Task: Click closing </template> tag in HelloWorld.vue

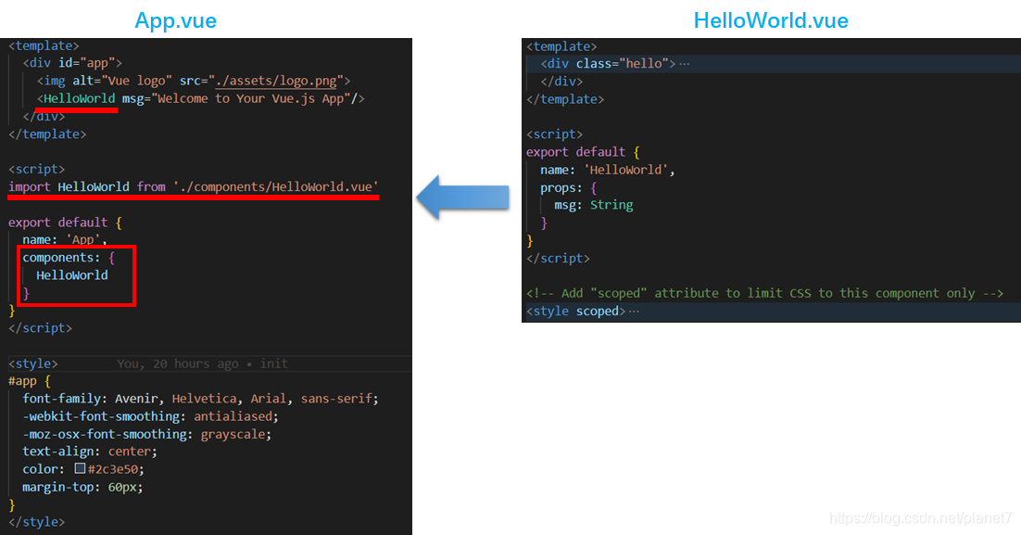Action: point(565,99)
